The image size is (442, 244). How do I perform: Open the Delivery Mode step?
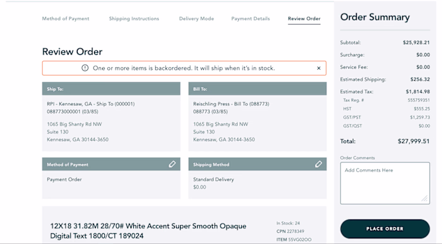click(196, 18)
